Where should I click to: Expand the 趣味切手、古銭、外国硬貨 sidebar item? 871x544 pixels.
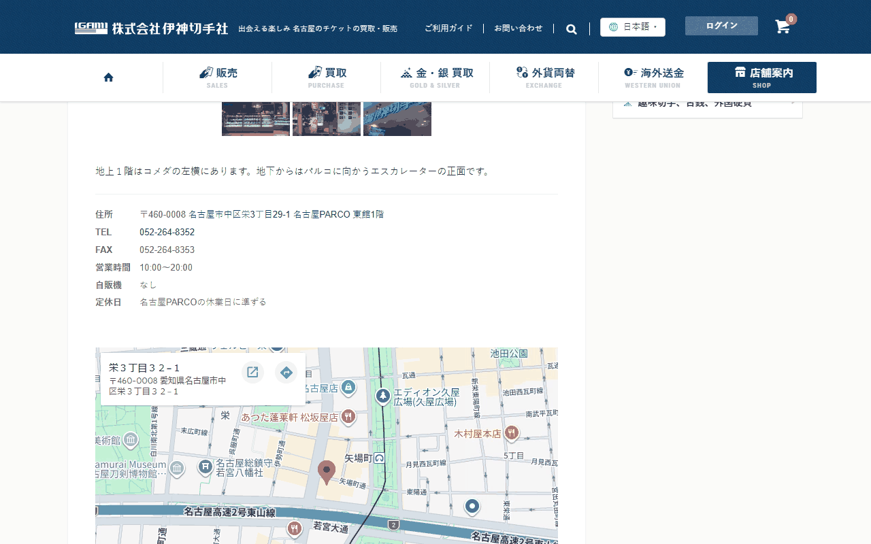pyautogui.click(x=708, y=103)
